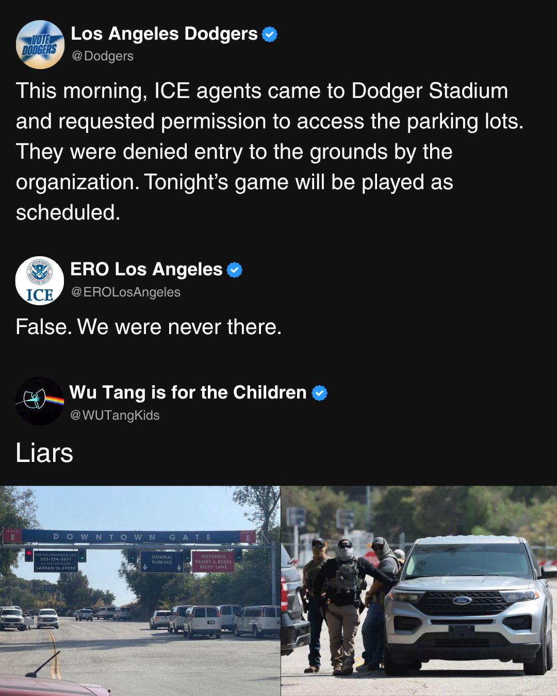Click the Dodgers verified checkmark badge
This screenshot has width=557, height=696.
coord(270,34)
